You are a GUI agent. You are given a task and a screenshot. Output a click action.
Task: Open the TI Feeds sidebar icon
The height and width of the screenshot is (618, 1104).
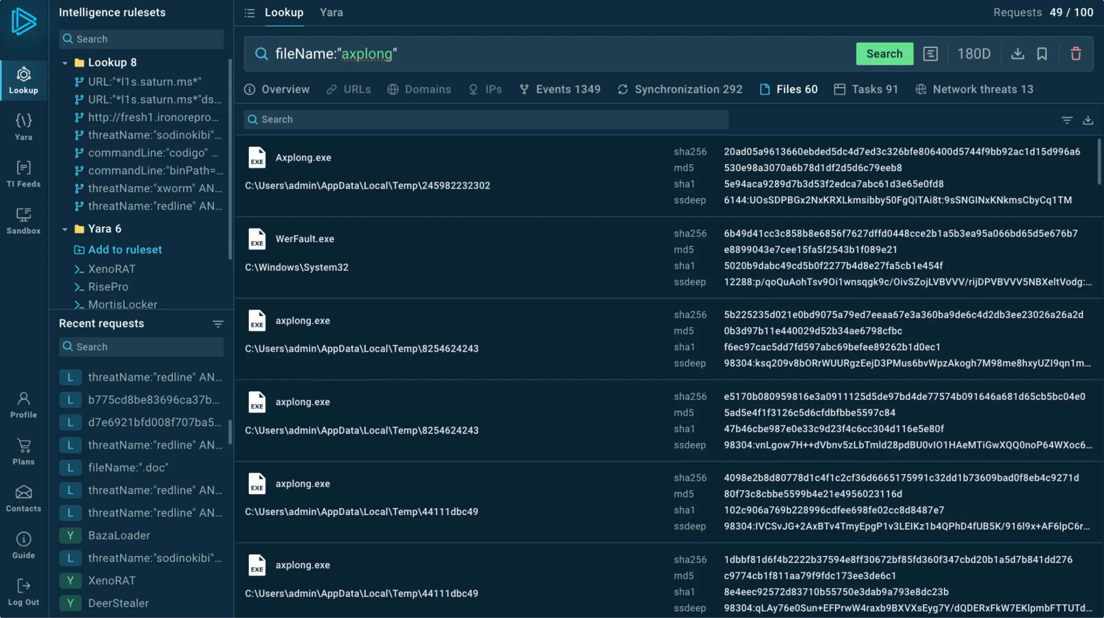click(23, 174)
